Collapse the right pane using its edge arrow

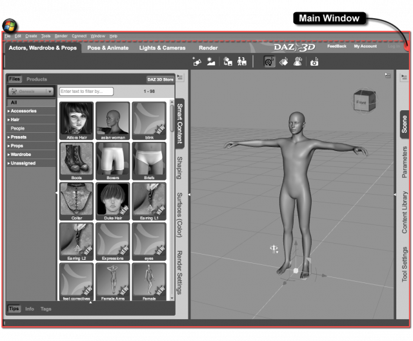[394, 195]
